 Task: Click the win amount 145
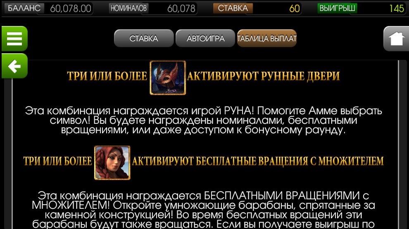[397, 9]
